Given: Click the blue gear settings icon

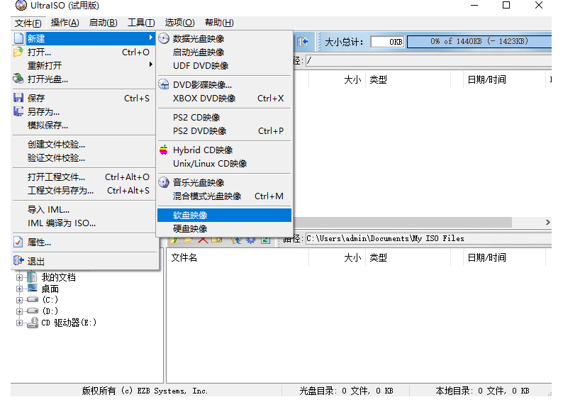Looking at the screenshot, I should coord(250,240).
